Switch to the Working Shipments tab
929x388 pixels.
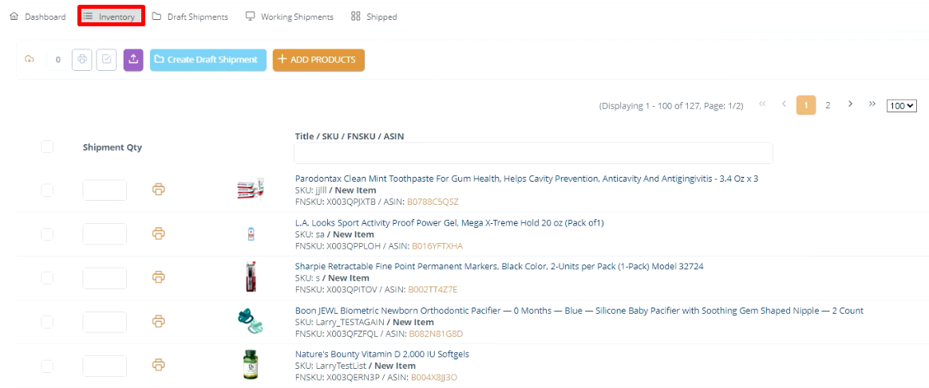(289, 17)
